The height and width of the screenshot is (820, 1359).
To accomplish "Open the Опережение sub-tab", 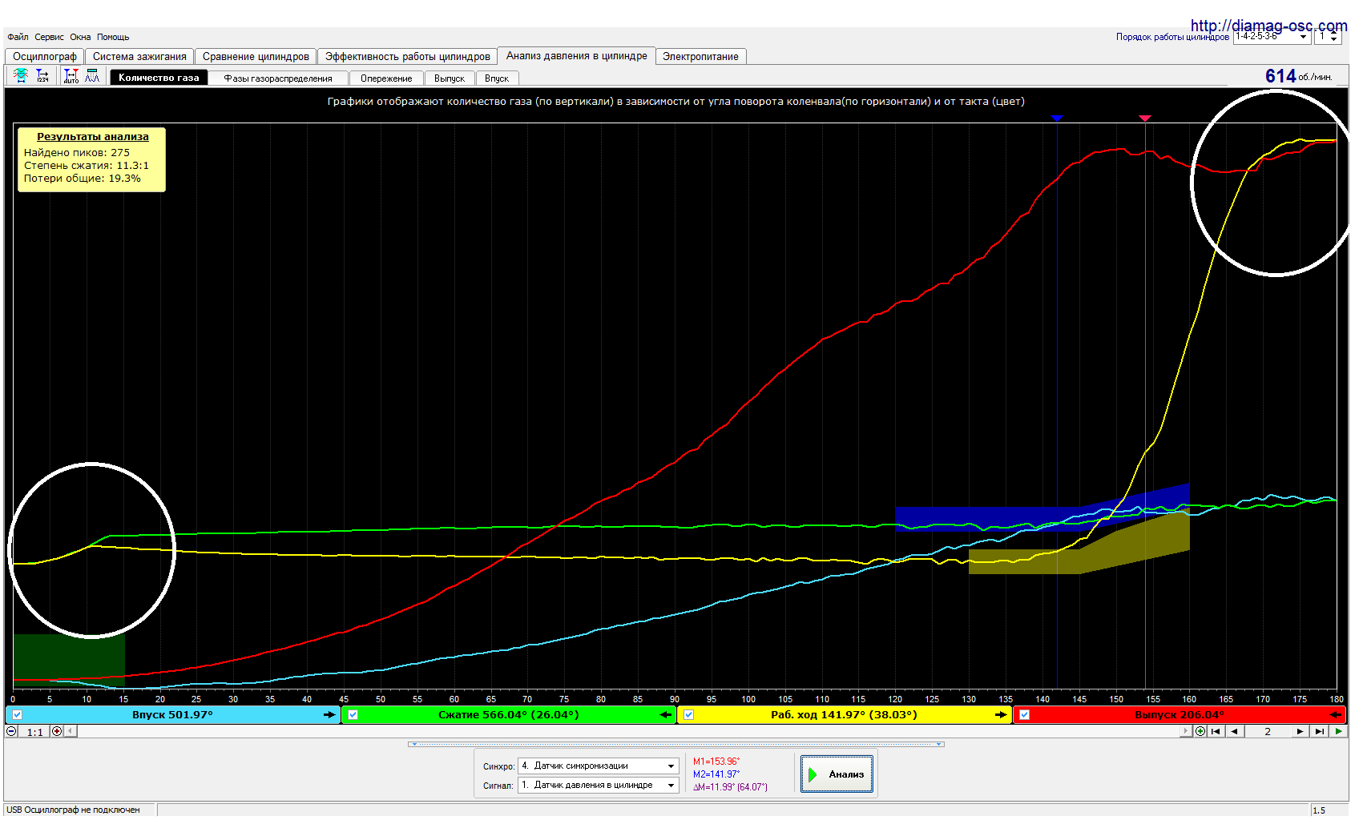I will coord(386,78).
